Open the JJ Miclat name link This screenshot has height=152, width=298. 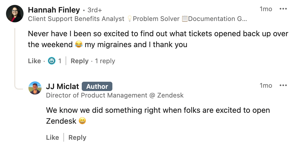point(62,87)
